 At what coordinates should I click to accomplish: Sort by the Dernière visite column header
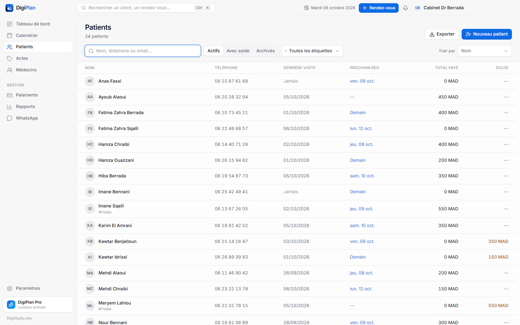299,68
